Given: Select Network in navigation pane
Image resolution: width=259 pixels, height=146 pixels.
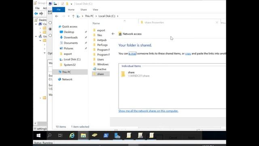Looking at the screenshot, I should pyautogui.click(x=67, y=79).
